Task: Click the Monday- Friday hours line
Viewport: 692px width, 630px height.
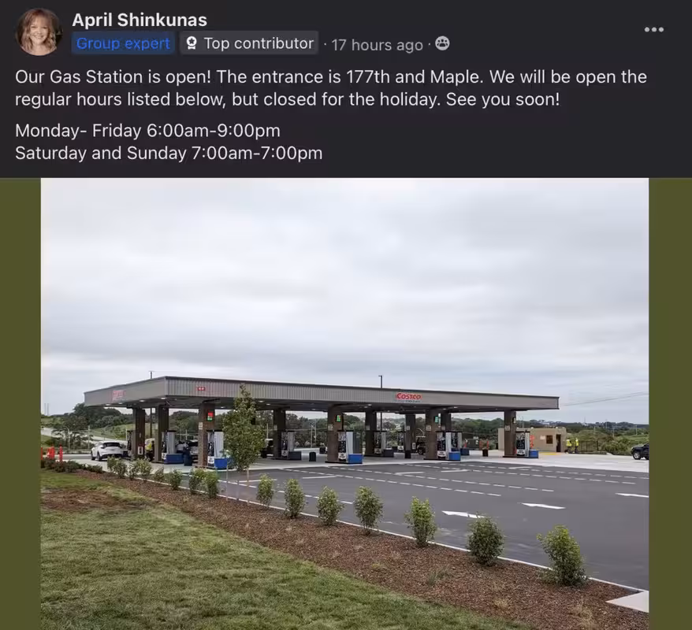Action: click(147, 131)
